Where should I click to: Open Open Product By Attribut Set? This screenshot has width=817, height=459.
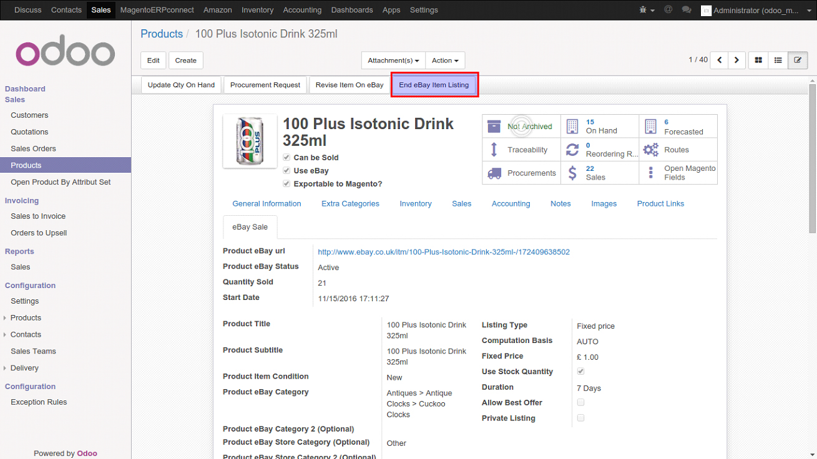point(61,182)
